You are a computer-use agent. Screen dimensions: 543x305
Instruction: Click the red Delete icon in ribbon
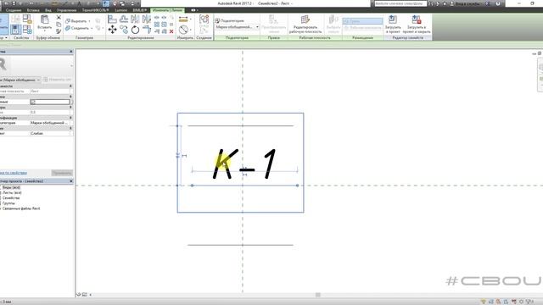171,31
